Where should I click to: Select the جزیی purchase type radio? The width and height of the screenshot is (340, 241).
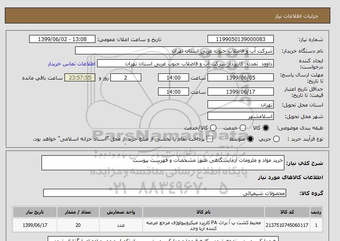coord(276,139)
